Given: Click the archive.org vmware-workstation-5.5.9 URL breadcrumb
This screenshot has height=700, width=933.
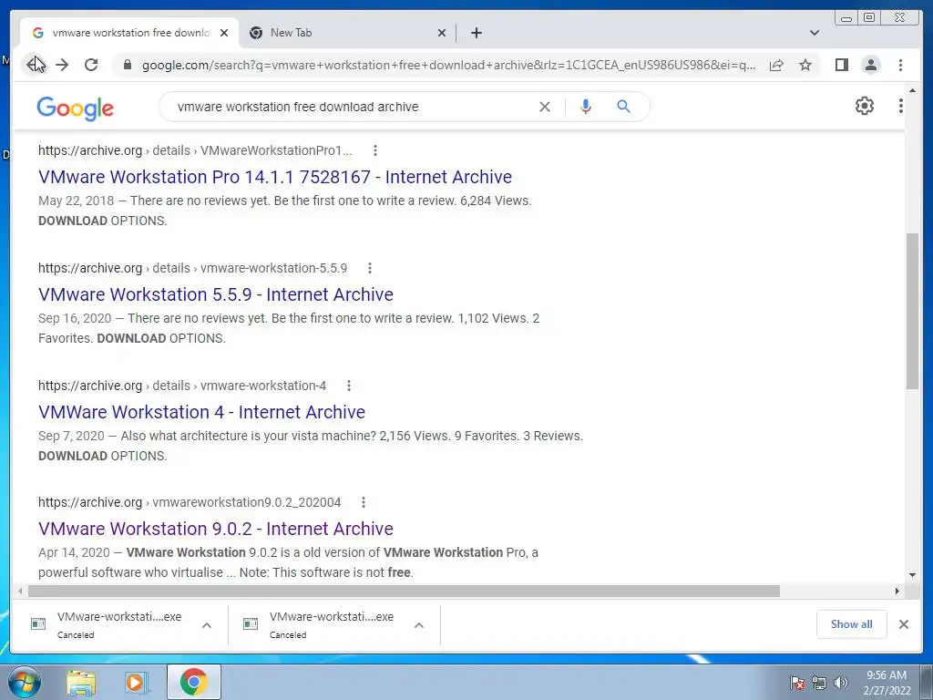Looking at the screenshot, I should (x=193, y=268).
